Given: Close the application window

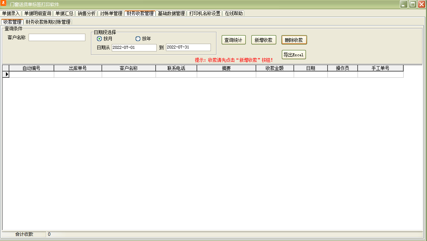Looking at the screenshot, I should tap(421, 4).
